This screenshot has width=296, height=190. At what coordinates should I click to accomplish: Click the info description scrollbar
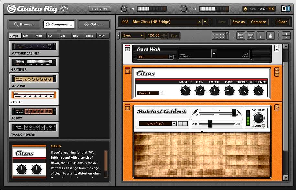pos(106,164)
